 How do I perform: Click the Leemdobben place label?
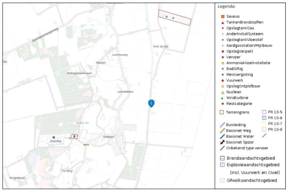coord(125,92)
